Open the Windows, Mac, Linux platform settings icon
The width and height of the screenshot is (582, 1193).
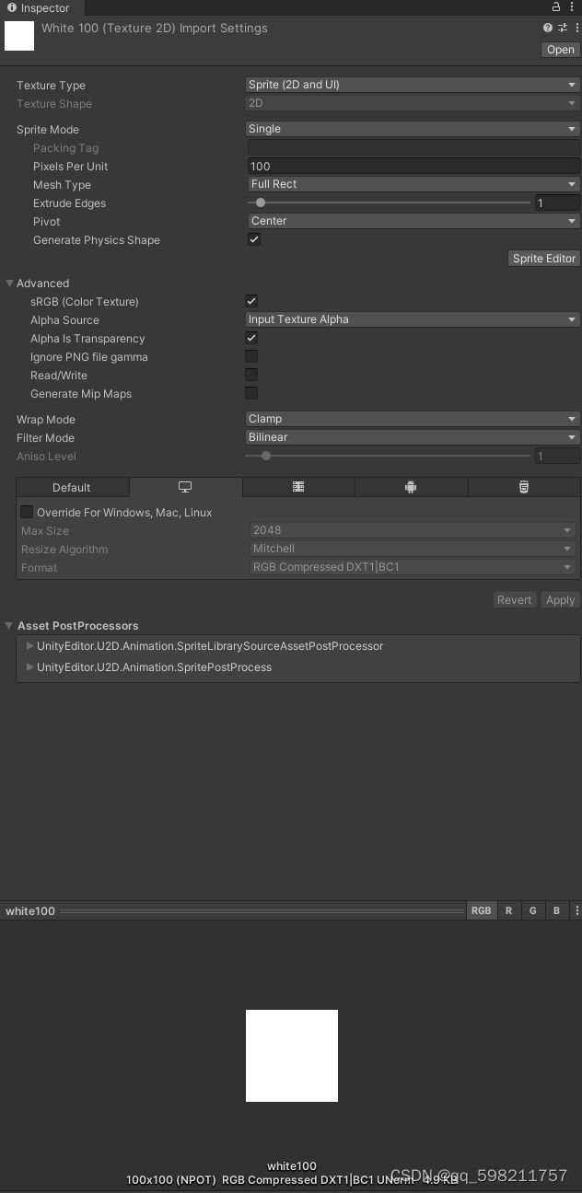coord(185,487)
